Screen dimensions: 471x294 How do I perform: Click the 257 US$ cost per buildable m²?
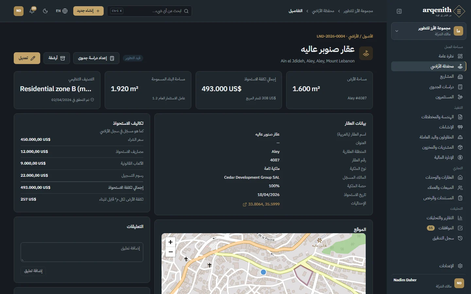click(28, 199)
